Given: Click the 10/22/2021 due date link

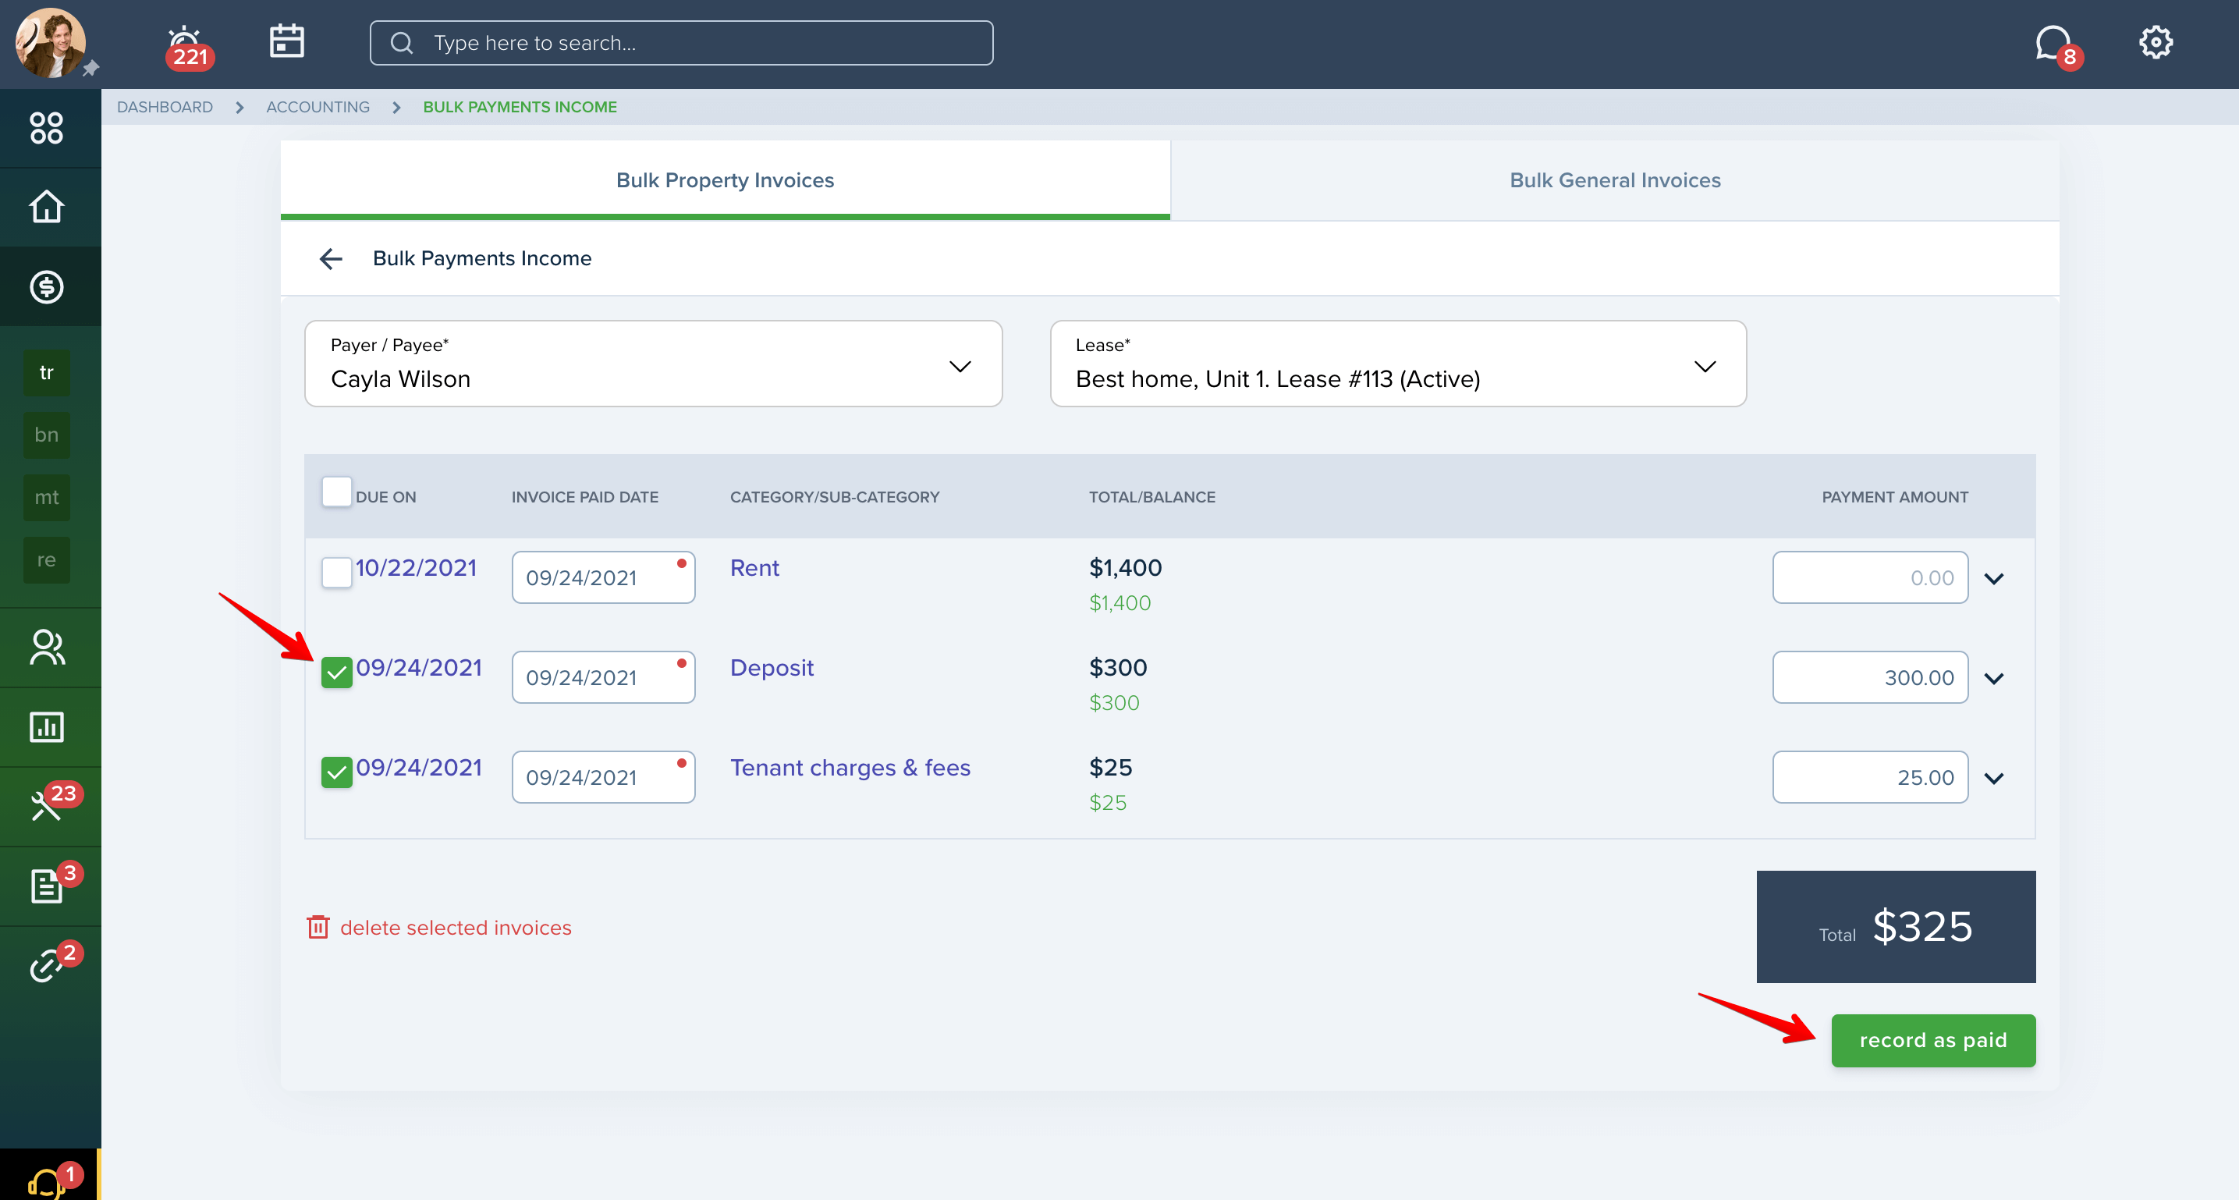Looking at the screenshot, I should (x=417, y=568).
